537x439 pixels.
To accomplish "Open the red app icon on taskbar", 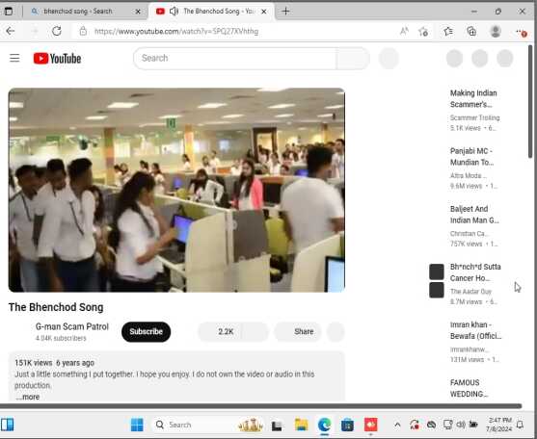I will pyautogui.click(x=371, y=425).
